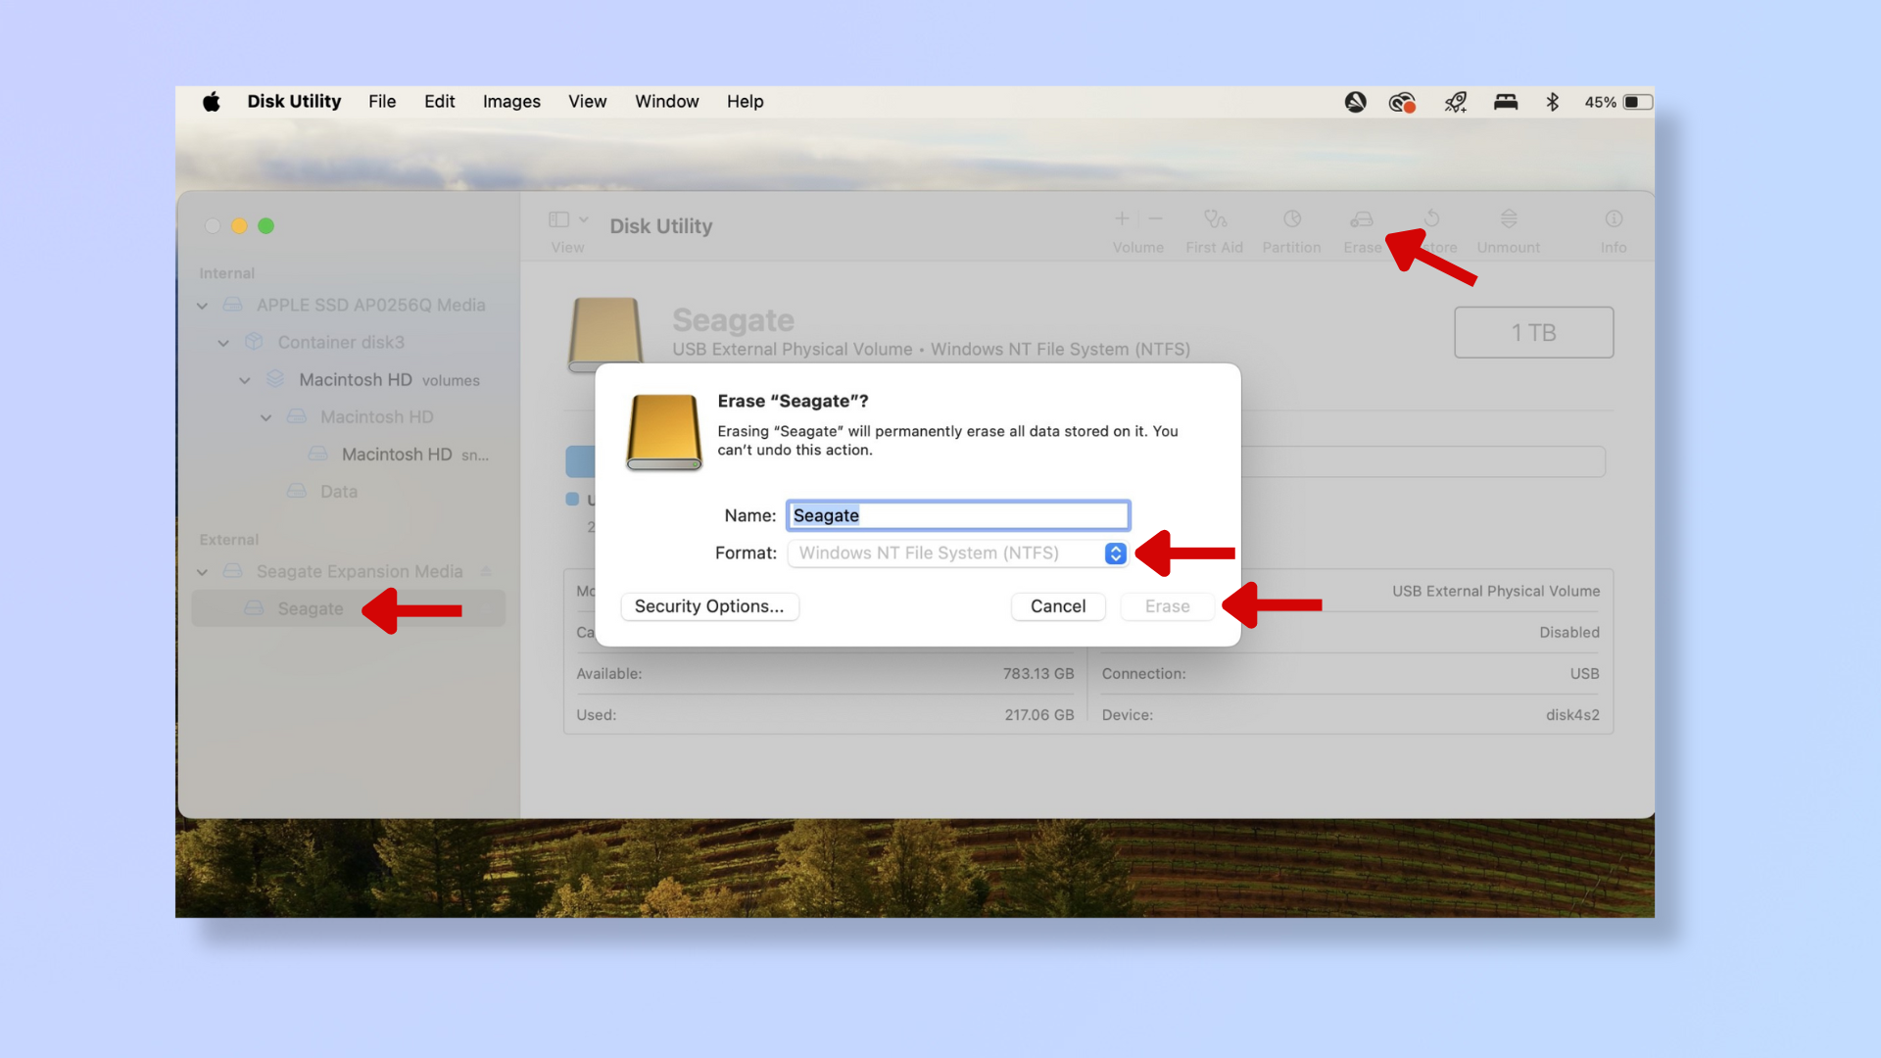Click the Cancel button to dismiss dialog

pyautogui.click(x=1057, y=604)
